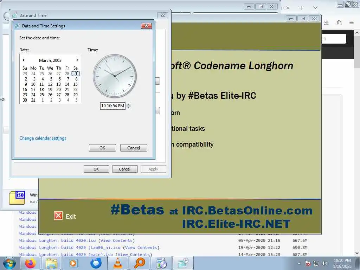Open Windows Media Player taskbar icon
The width and height of the screenshot is (360, 270).
73,263
